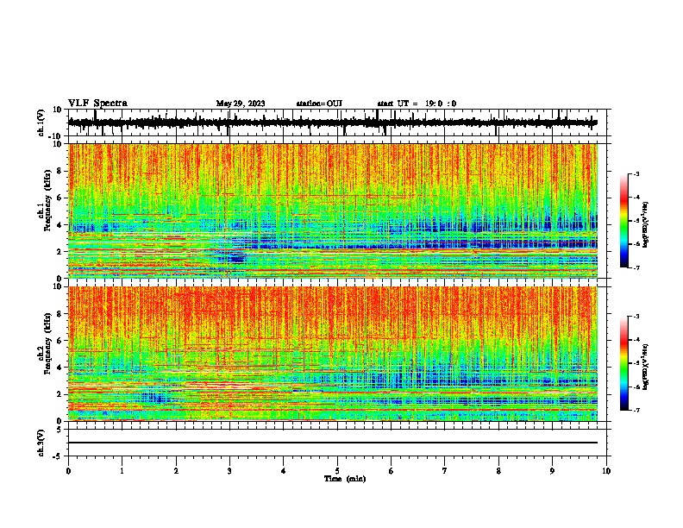Click the ch.1 PSD color scale bar
This screenshot has width=683, height=528.
point(624,221)
